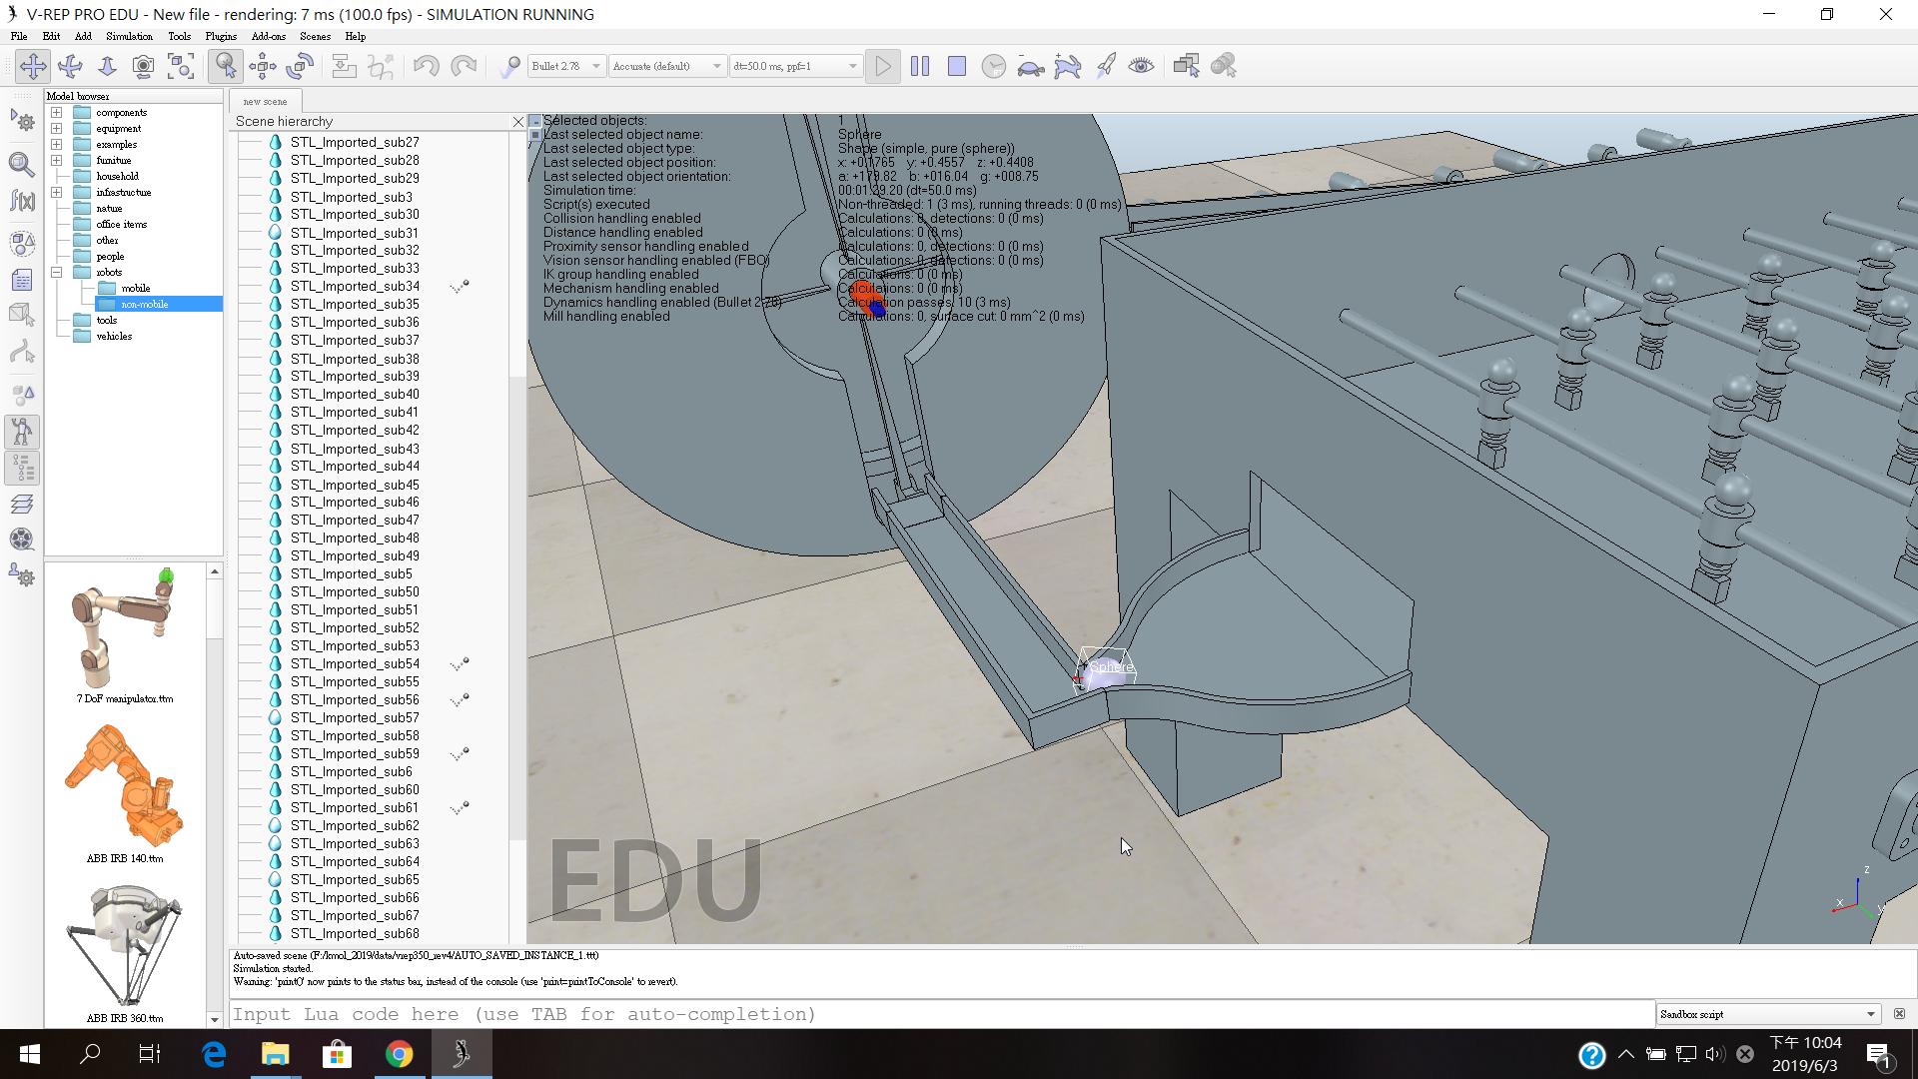Toggle the model browser sidebar icon
The width and height of the screenshot is (1918, 1079).
pyautogui.click(x=22, y=432)
